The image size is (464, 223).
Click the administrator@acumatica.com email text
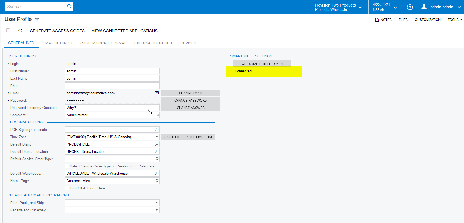90,93
